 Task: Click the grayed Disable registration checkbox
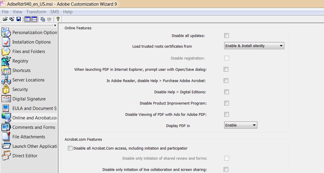pos(227,58)
